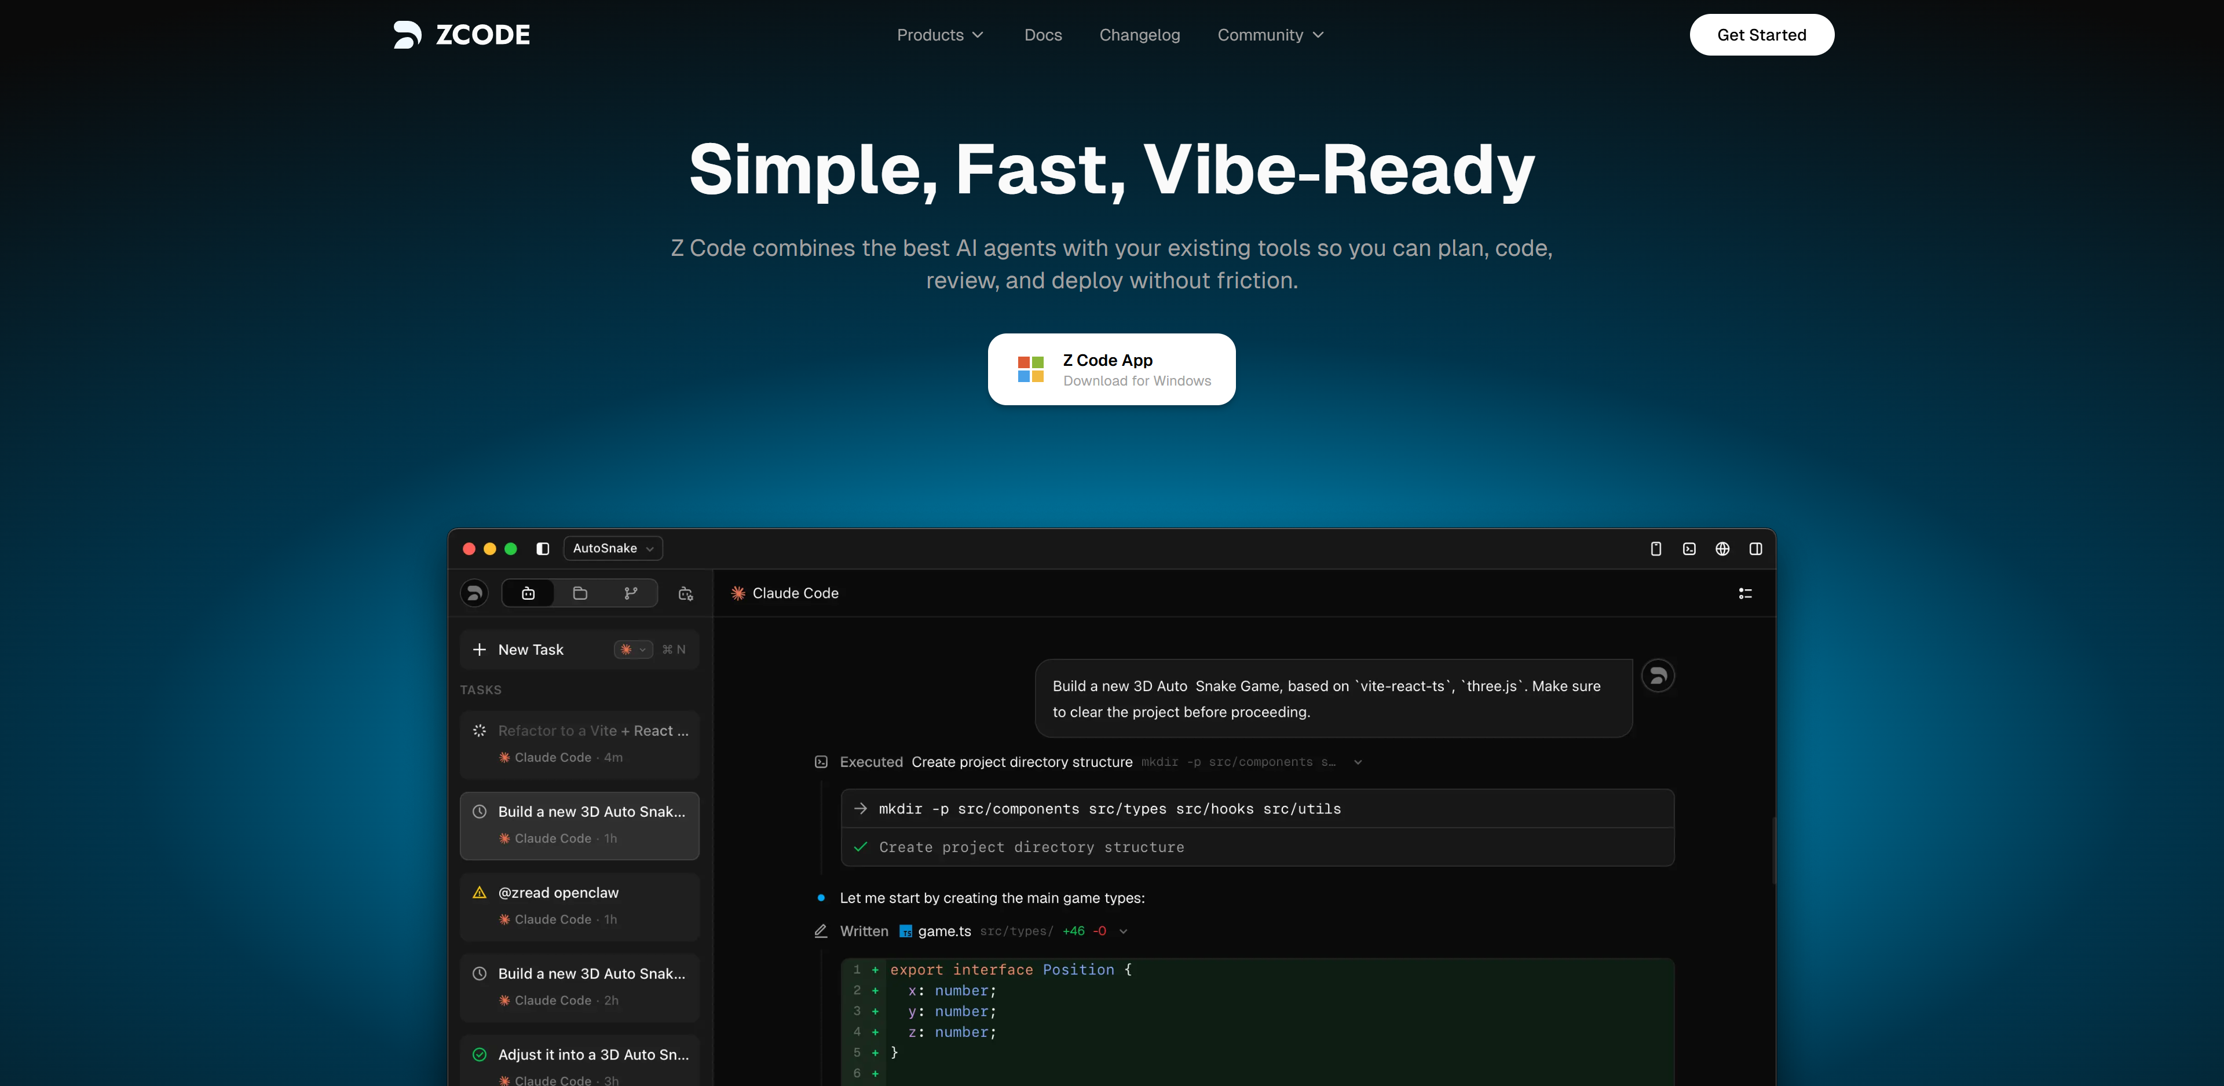Open the AutoSnake project dropdown

point(613,549)
